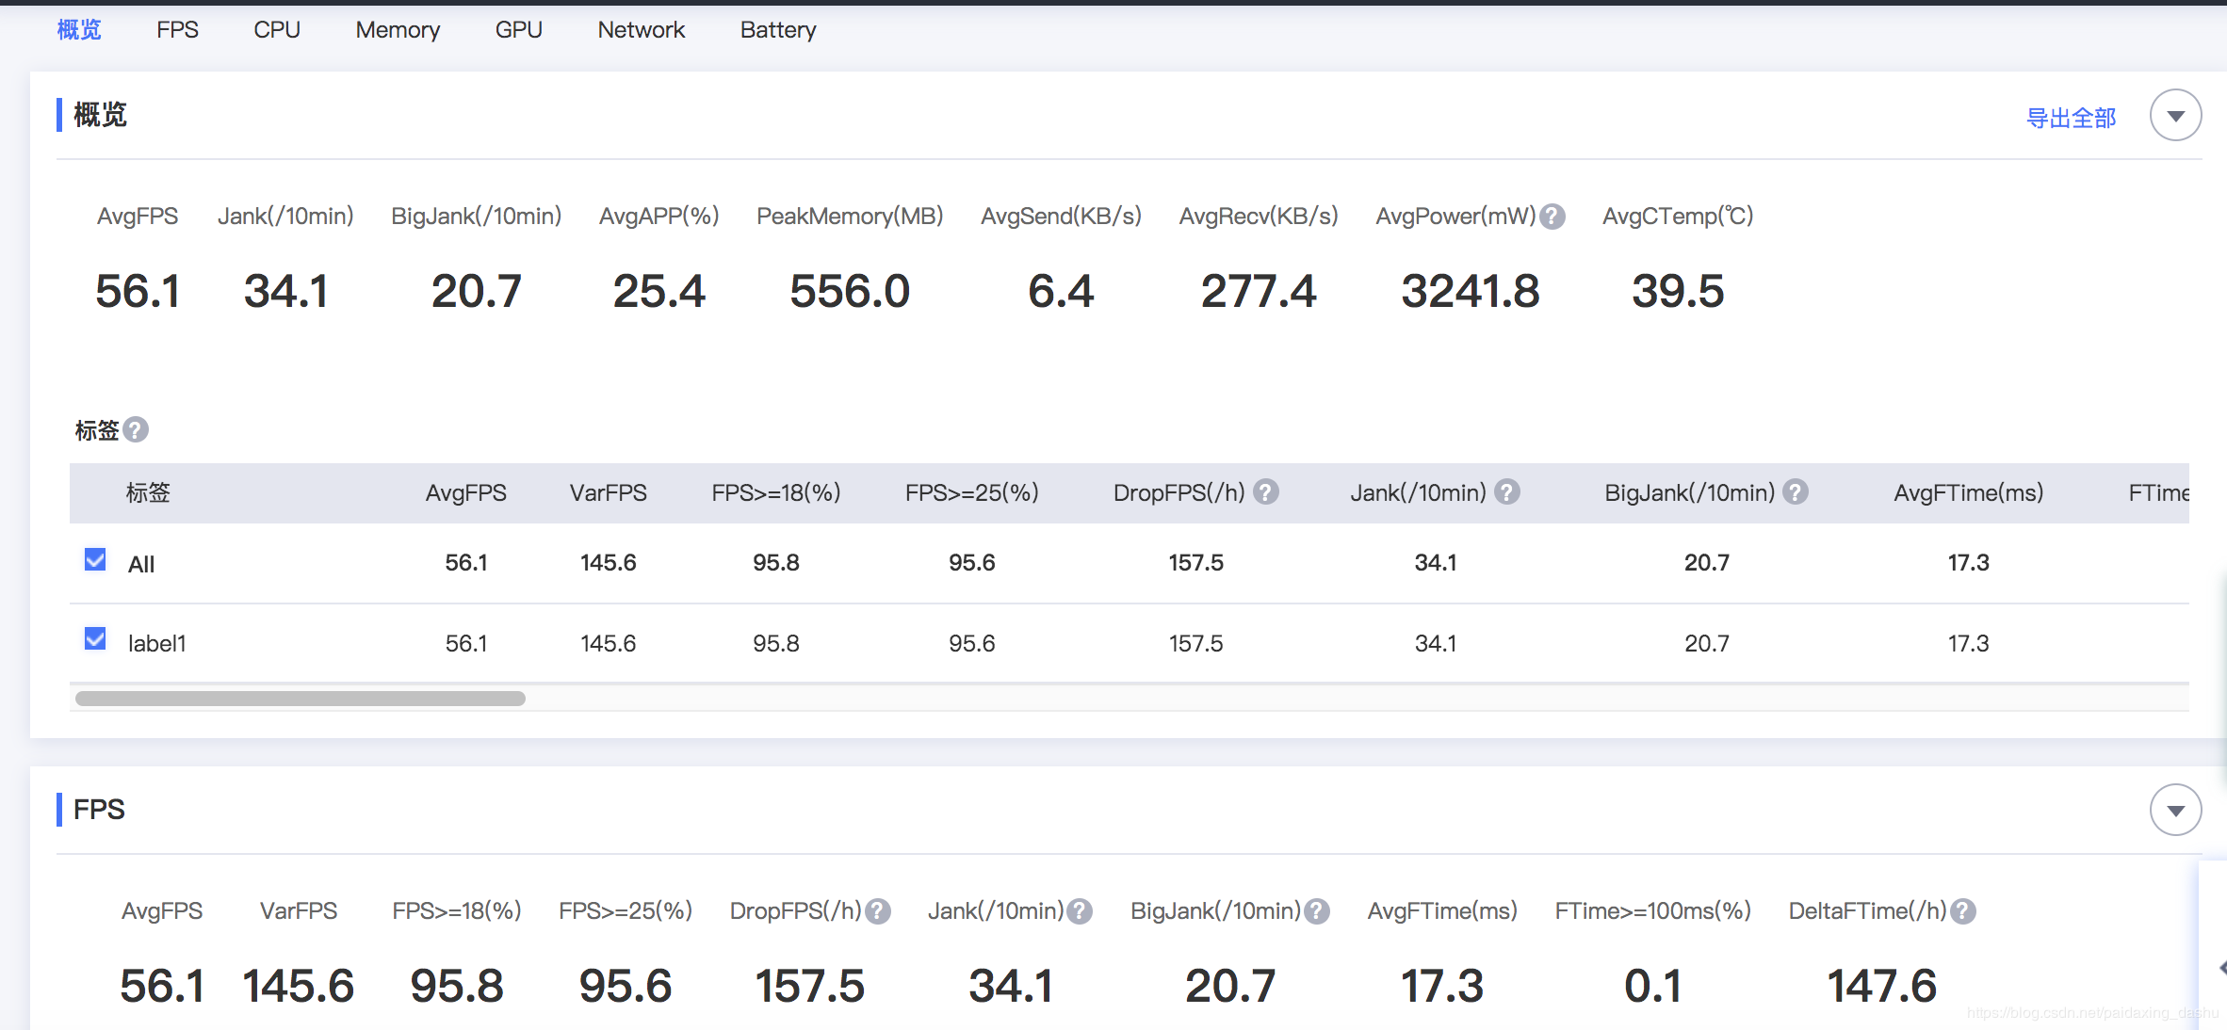
Task: Click the AvgFPS column header in table
Action: [x=465, y=492]
